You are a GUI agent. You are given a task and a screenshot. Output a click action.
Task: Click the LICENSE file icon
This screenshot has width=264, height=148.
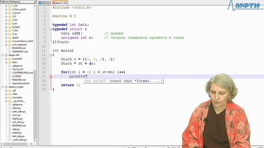pyautogui.click(x=10, y=76)
